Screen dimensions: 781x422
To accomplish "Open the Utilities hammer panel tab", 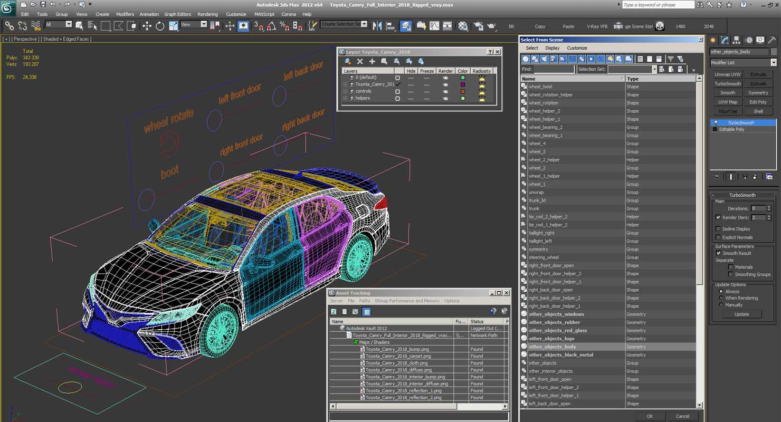I will 772,40.
